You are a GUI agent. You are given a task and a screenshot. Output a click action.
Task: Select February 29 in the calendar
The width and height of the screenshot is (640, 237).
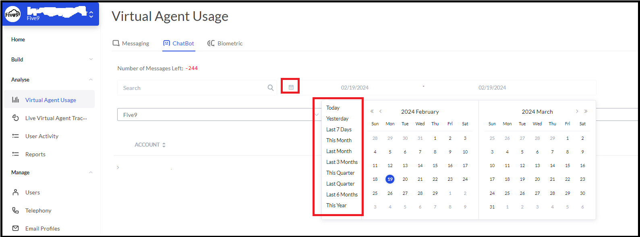click(x=435, y=193)
